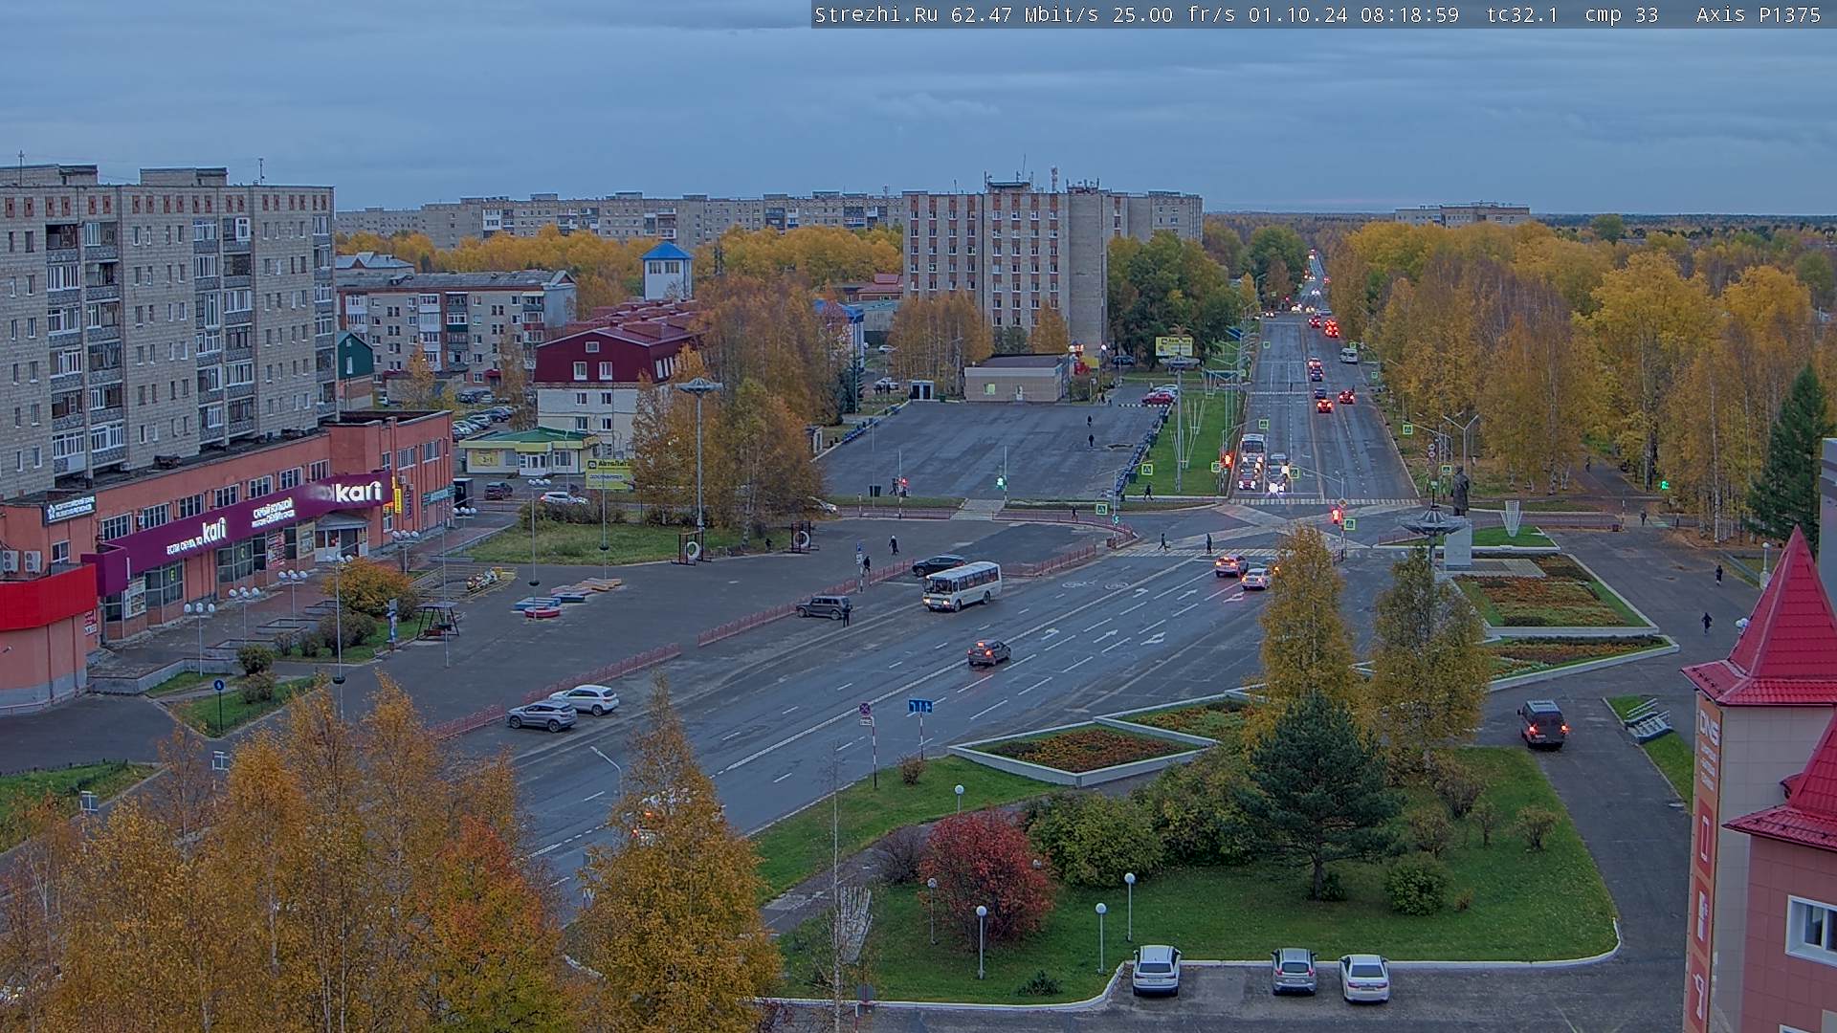Select the tc32.1 overlay value
Image resolution: width=1837 pixels, height=1033 pixels.
pos(1521,14)
